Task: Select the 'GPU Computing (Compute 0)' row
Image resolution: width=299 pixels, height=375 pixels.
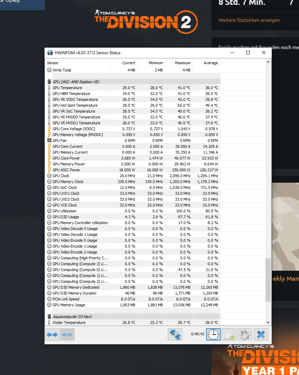Action: pos(133,270)
